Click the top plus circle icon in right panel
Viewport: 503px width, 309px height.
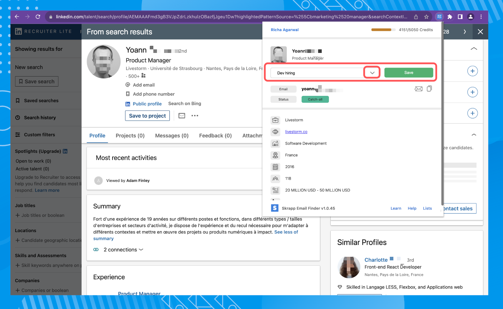pos(473,71)
